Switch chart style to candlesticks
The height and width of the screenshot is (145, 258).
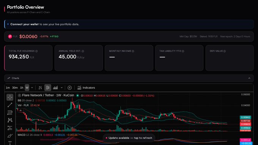pos(48,88)
